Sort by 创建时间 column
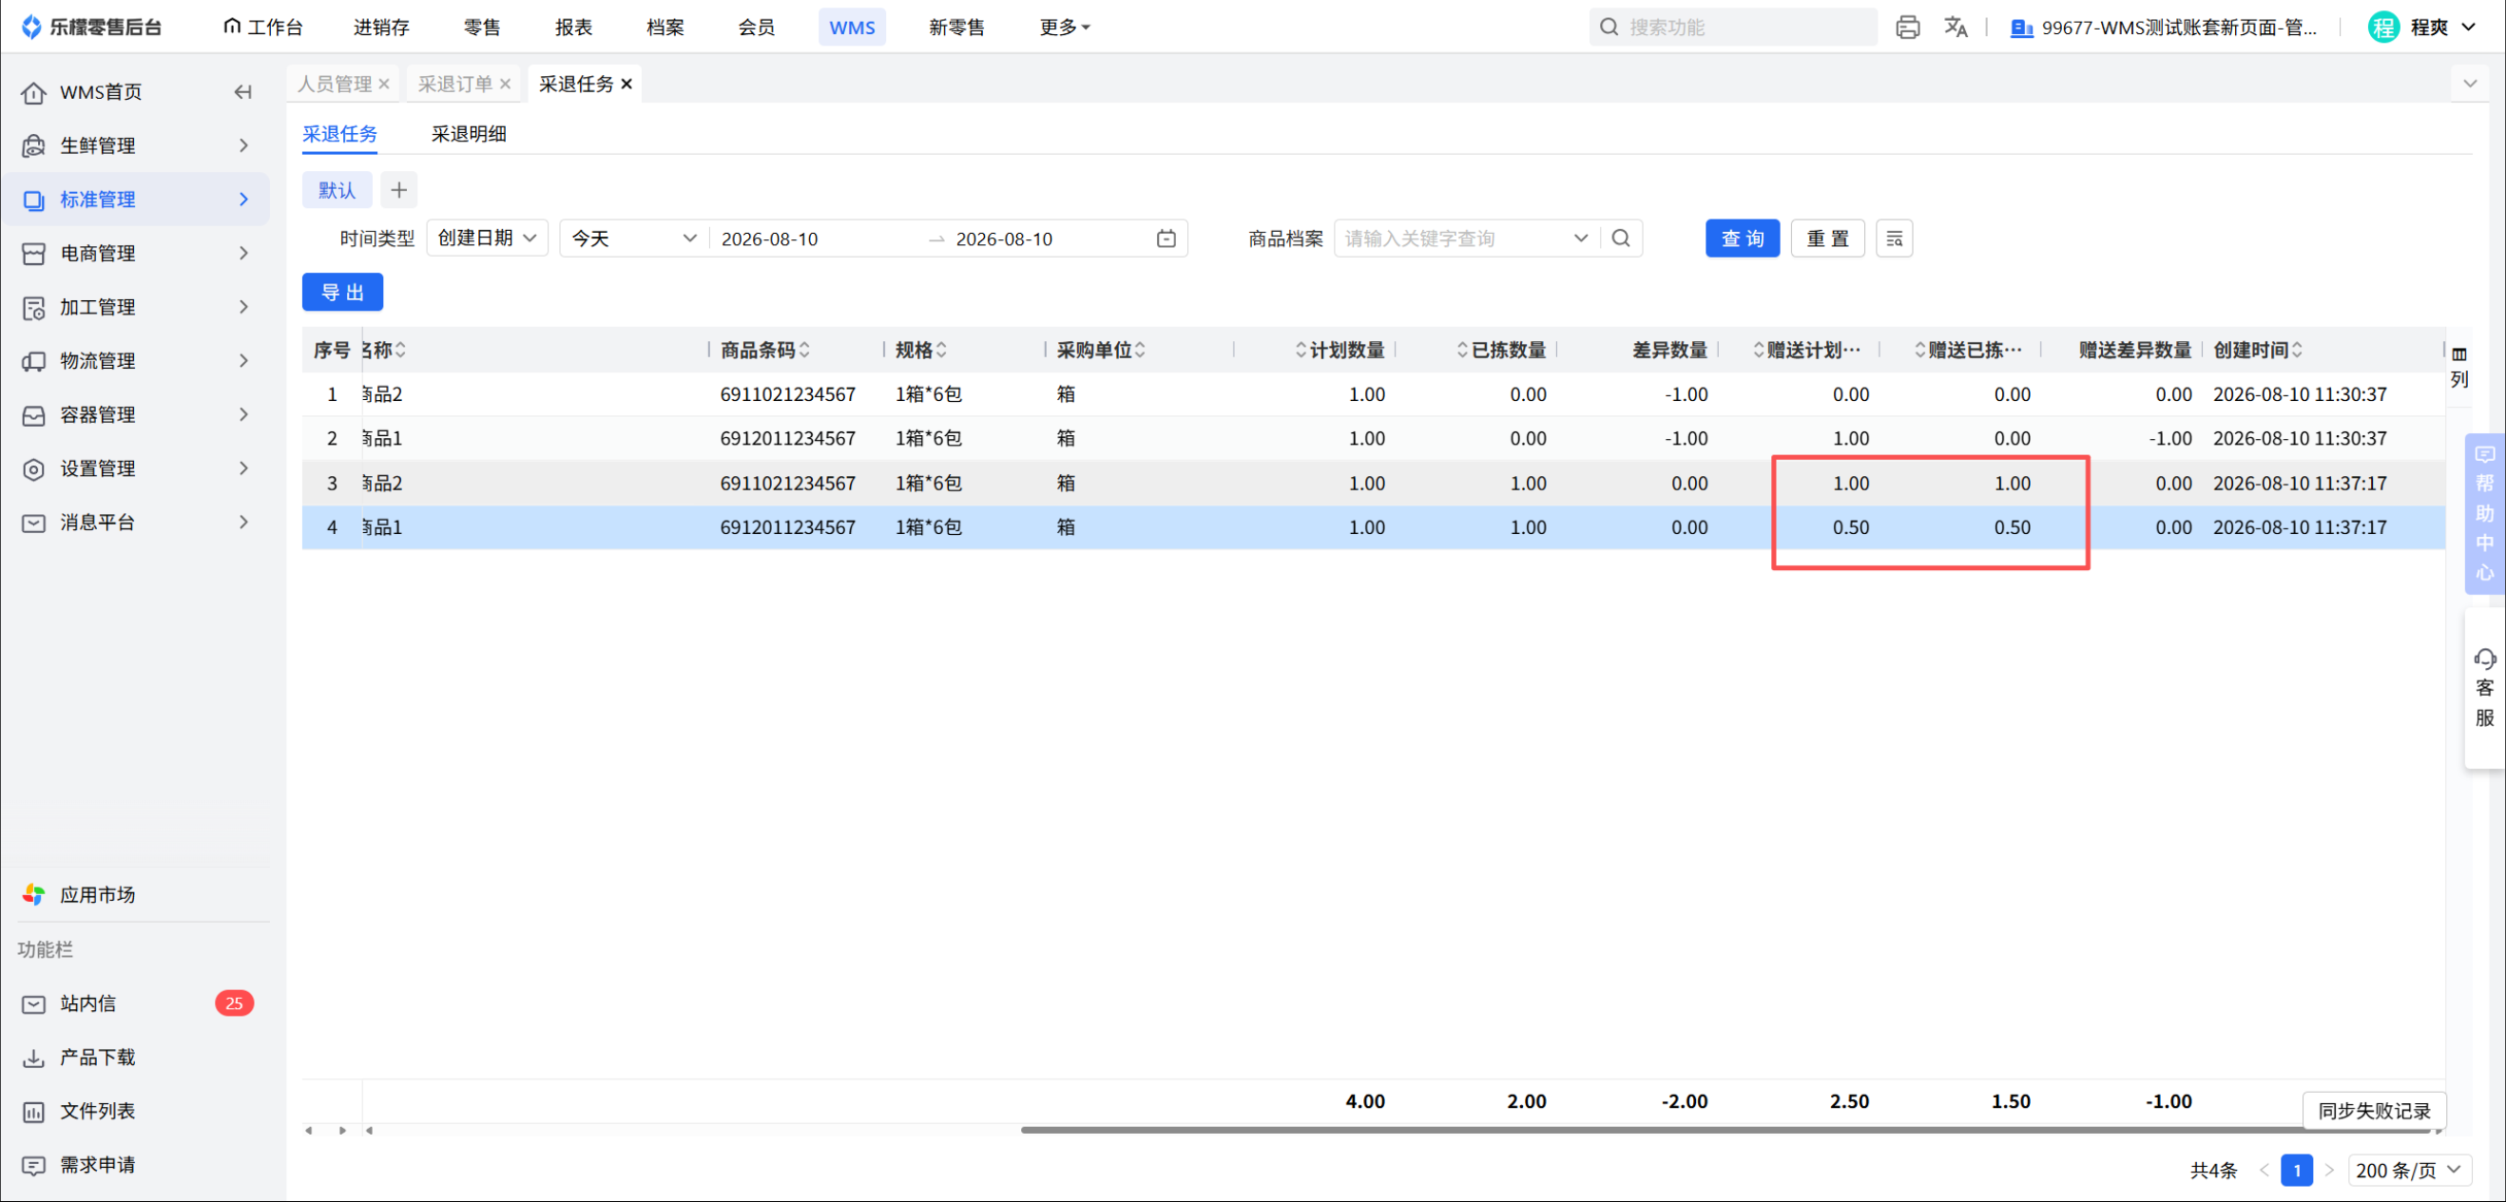Screen dimensions: 2506x1202 point(2297,350)
